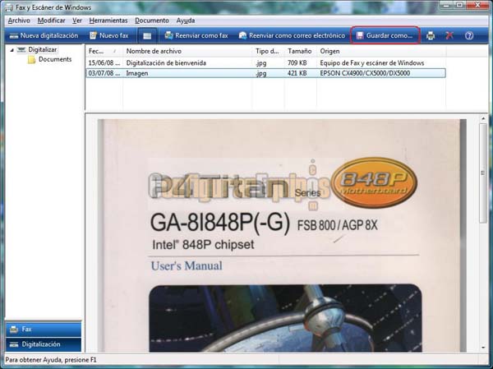Toggle the preview pane toolbar icon
This screenshot has width=493, height=369.
tap(147, 36)
